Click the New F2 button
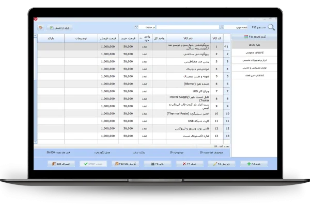 254,164
